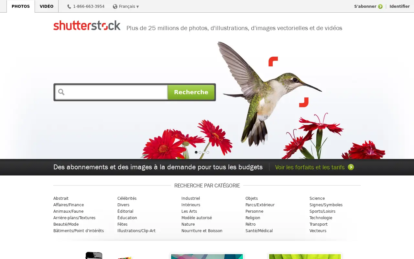Open the Modèle autorisé category
Screen dimensions: 414x259
(x=197, y=218)
